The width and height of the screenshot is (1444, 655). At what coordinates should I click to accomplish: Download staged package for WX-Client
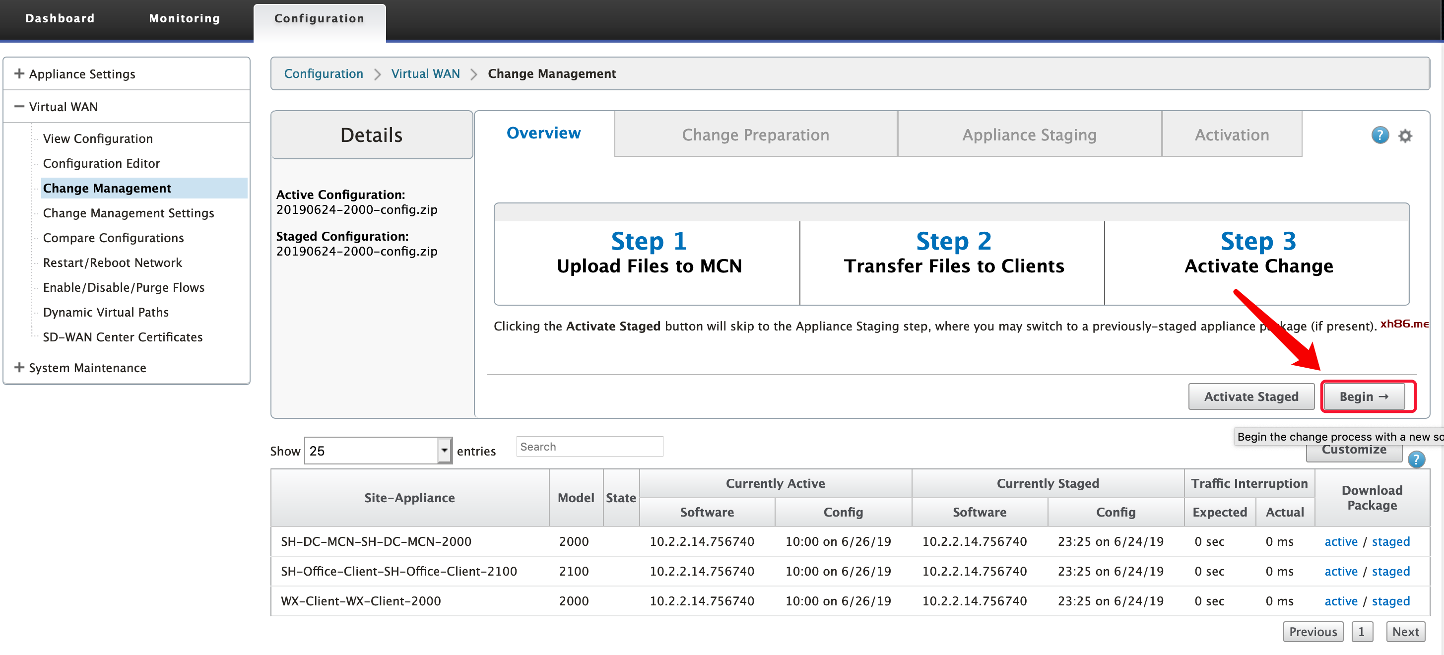tap(1390, 600)
